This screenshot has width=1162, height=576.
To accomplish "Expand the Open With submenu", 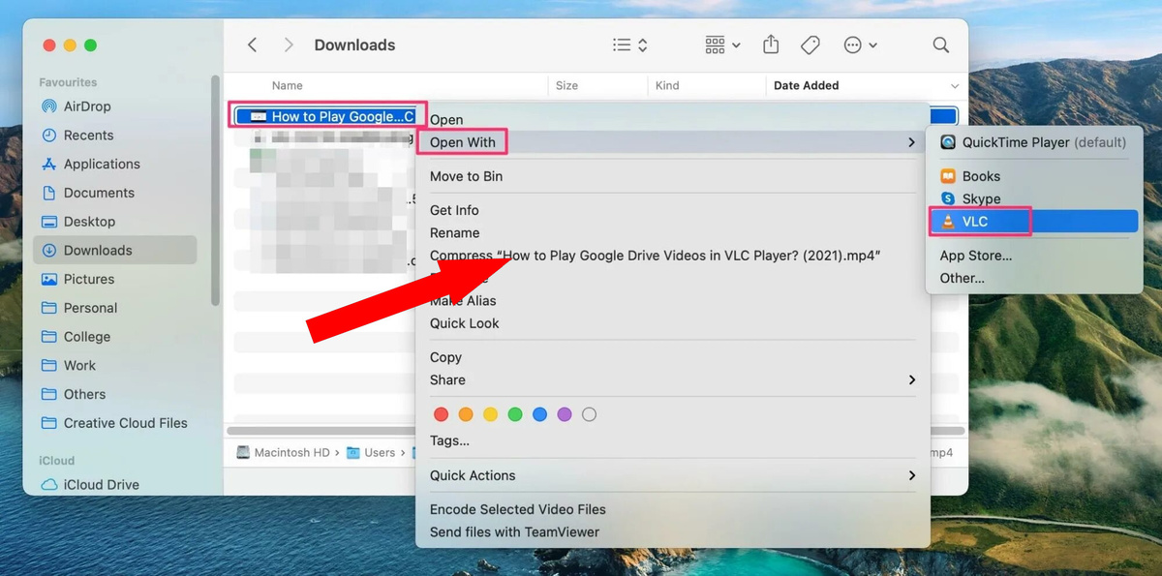I will pyautogui.click(x=673, y=142).
